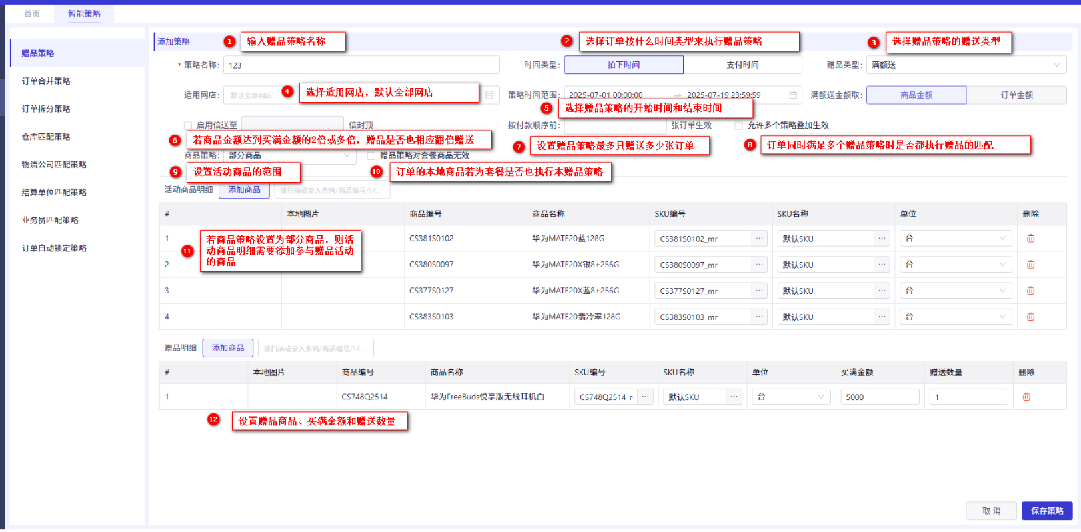Viewport: 1081px width, 532px height.
Task: Focus activity product barcode search field
Action: (x=332, y=190)
